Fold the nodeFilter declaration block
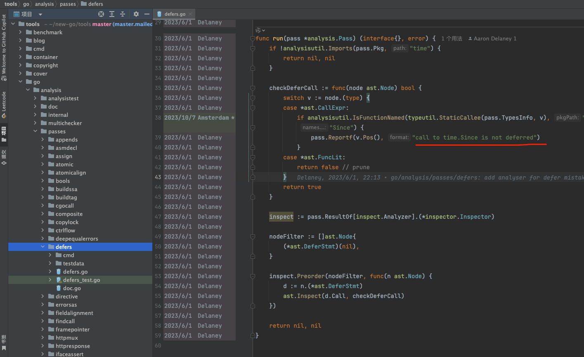Screen dimensions: 584x357 [253, 236]
